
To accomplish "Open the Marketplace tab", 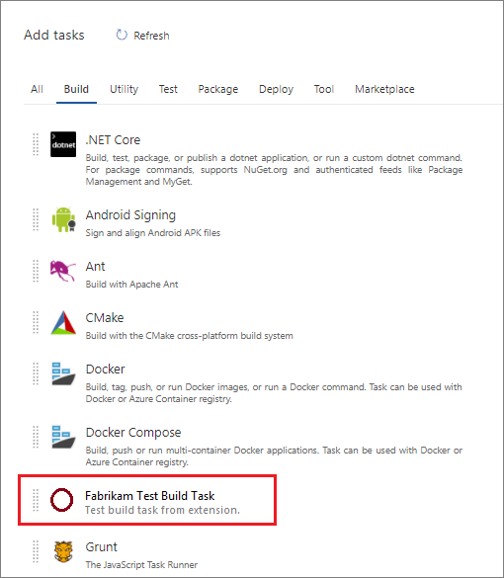I will [384, 89].
